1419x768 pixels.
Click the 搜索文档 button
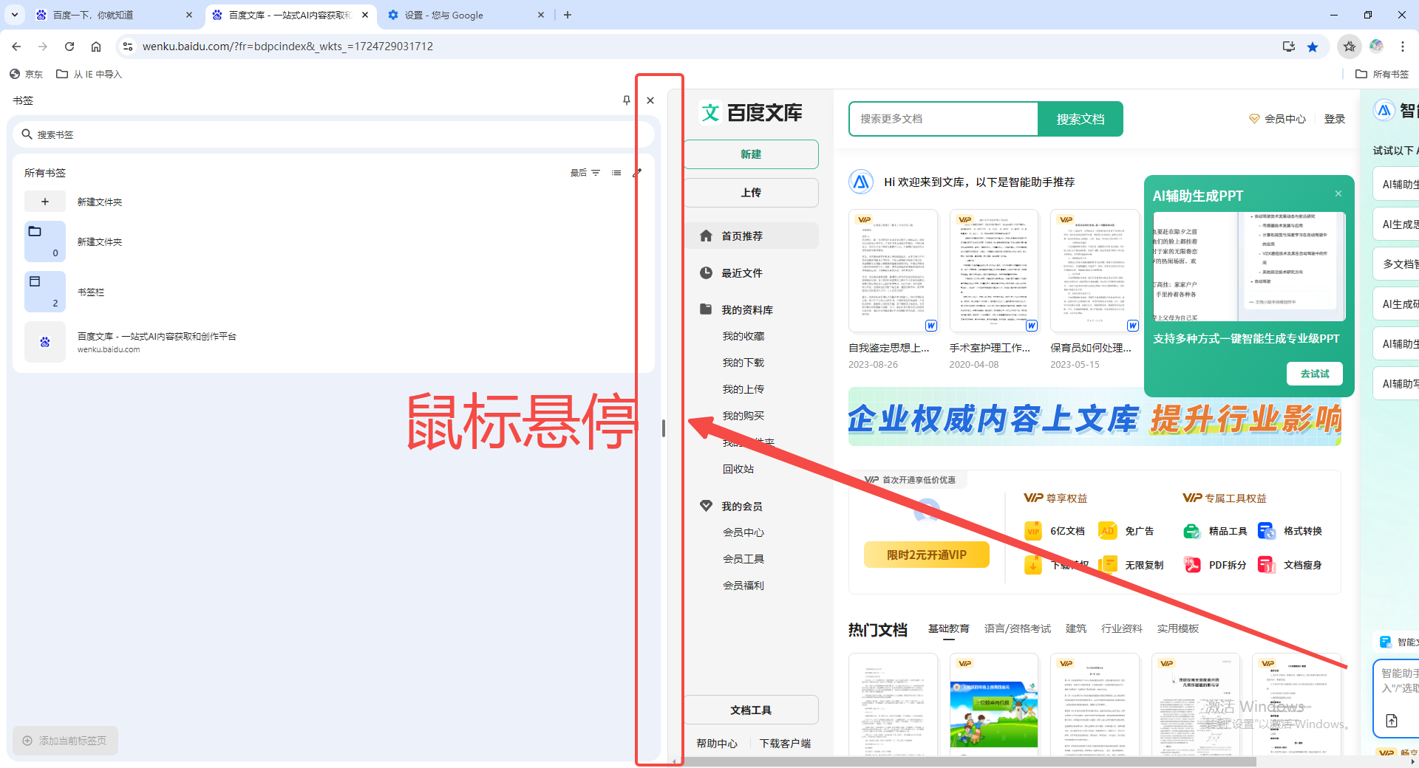(1081, 119)
